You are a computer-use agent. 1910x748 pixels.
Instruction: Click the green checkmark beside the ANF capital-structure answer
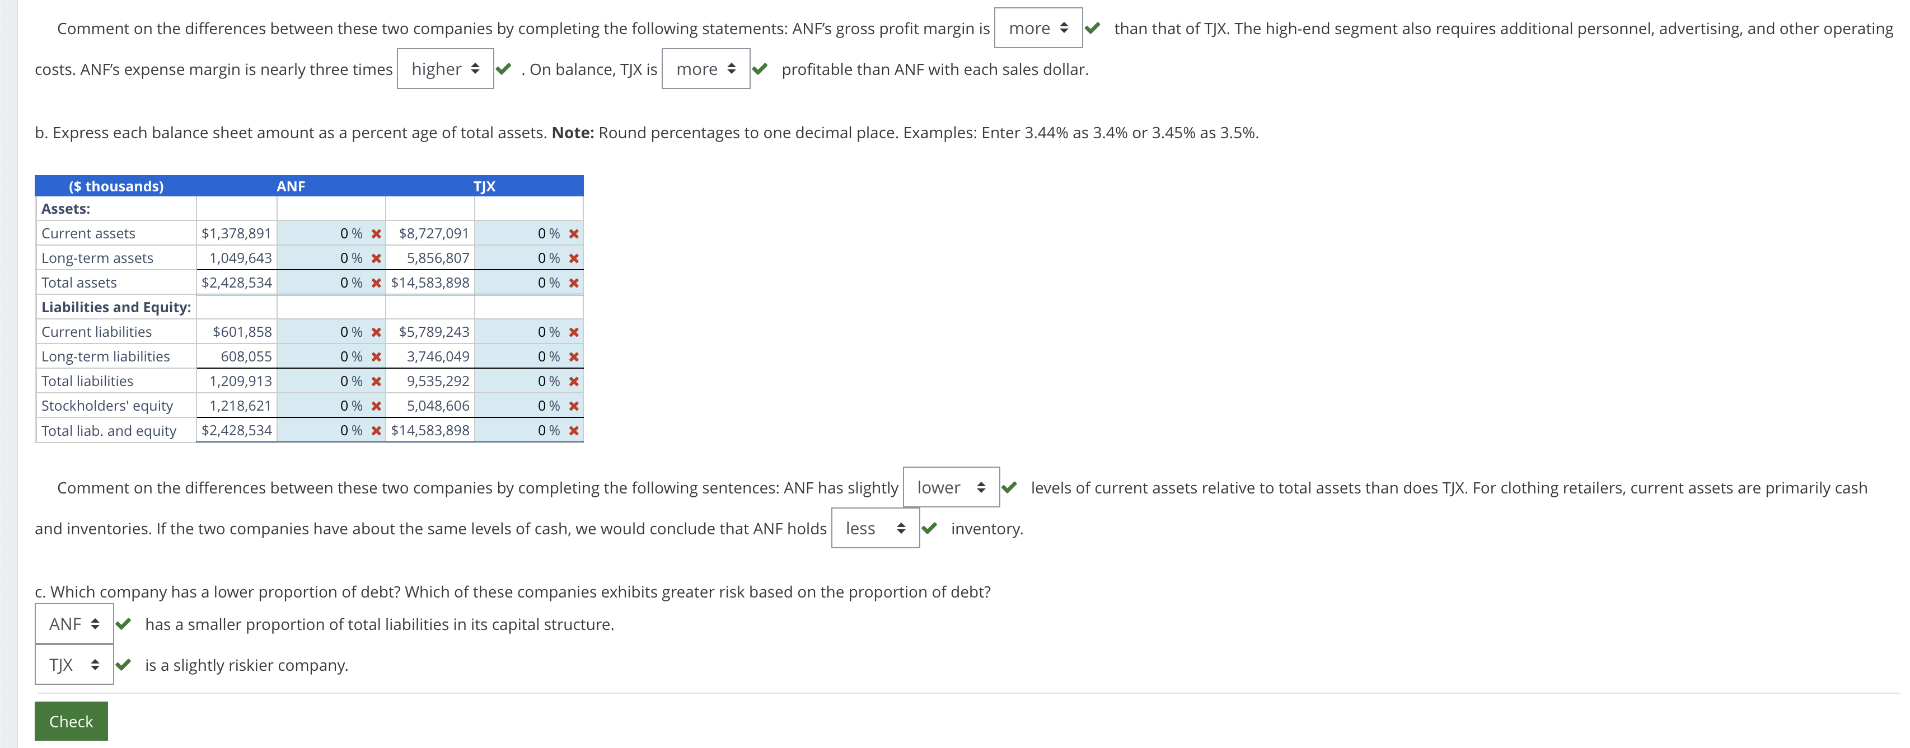point(125,623)
